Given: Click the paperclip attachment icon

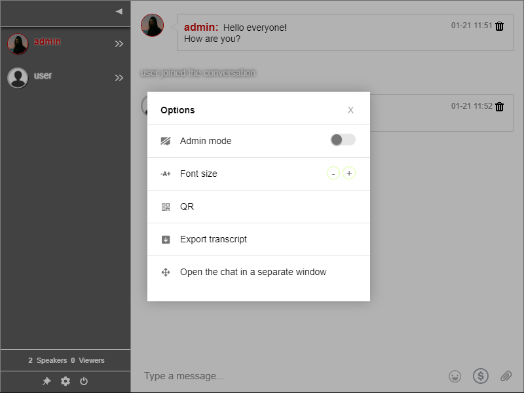Looking at the screenshot, I should (x=506, y=376).
